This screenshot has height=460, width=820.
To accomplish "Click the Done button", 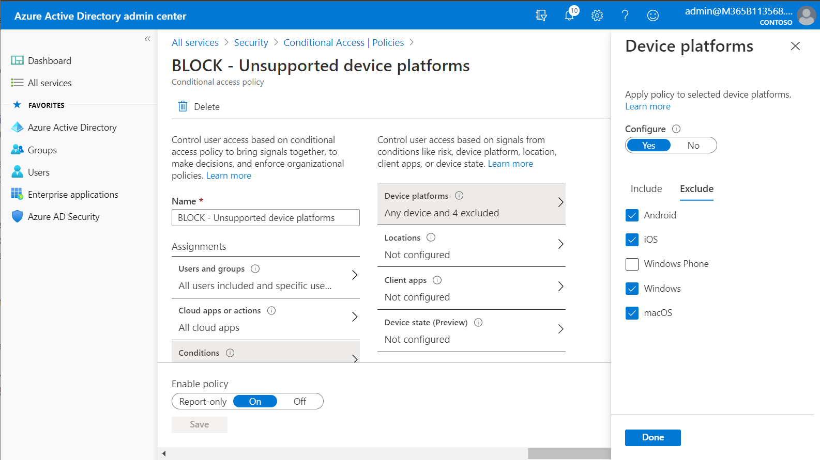I will 653,437.
